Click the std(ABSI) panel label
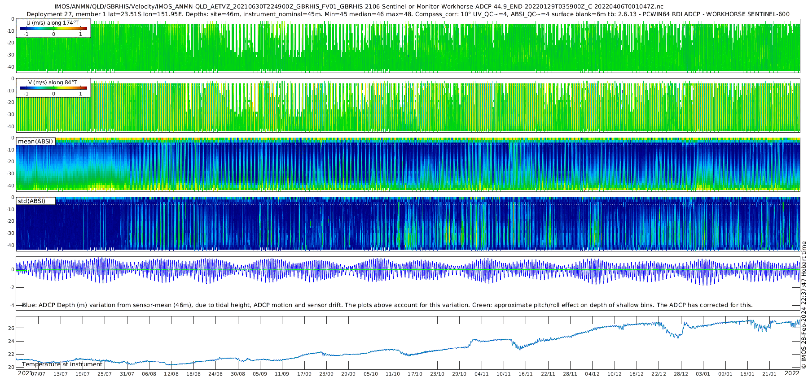The height and width of the screenshot is (381, 808). 36,201
